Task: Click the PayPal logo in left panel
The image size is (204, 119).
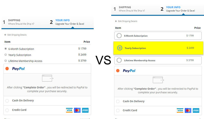Action: tap(18, 69)
